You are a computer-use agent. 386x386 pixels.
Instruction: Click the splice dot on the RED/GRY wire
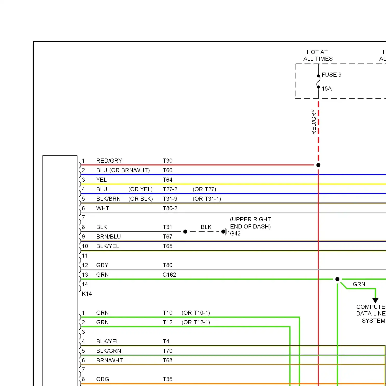318,165
